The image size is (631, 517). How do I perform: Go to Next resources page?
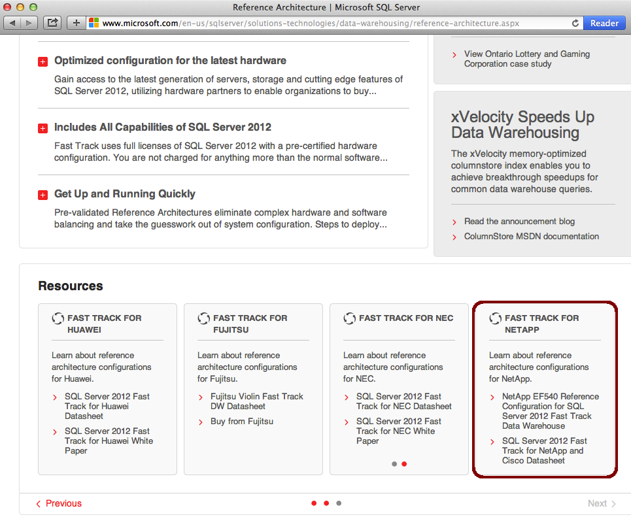pos(602,503)
